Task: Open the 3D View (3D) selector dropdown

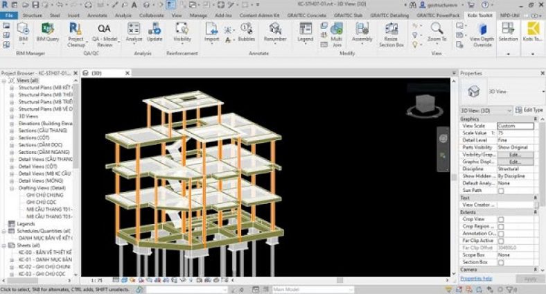Action: tap(486, 110)
